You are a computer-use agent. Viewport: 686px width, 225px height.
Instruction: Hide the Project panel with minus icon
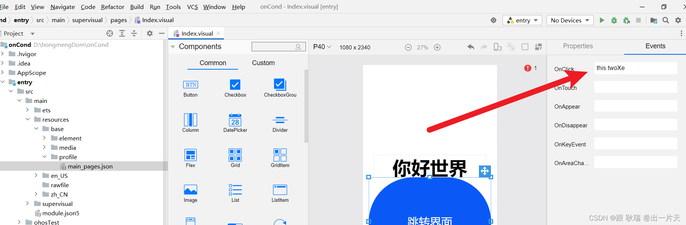pyautogui.click(x=162, y=33)
